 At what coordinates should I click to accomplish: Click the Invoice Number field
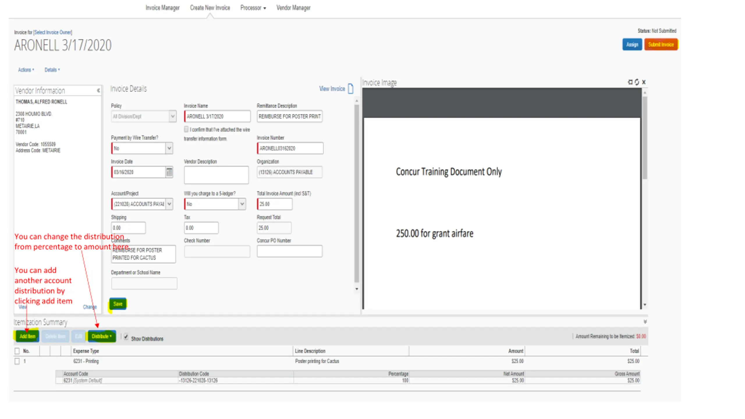point(290,148)
